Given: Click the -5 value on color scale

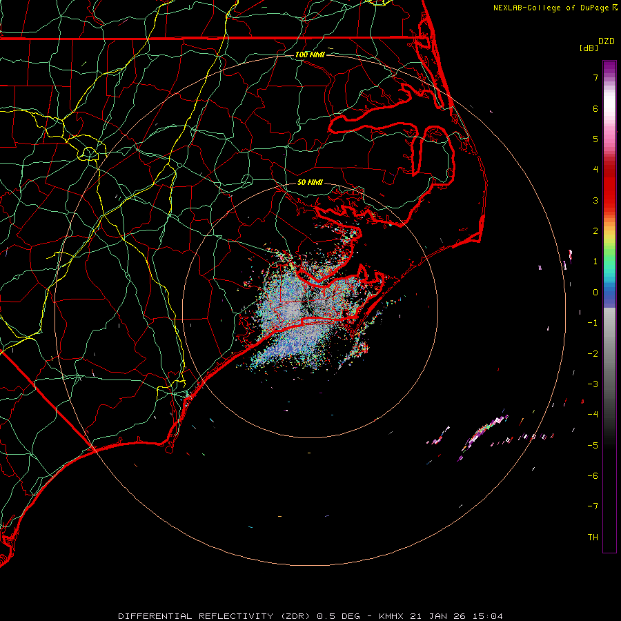Looking at the screenshot, I should (x=593, y=446).
